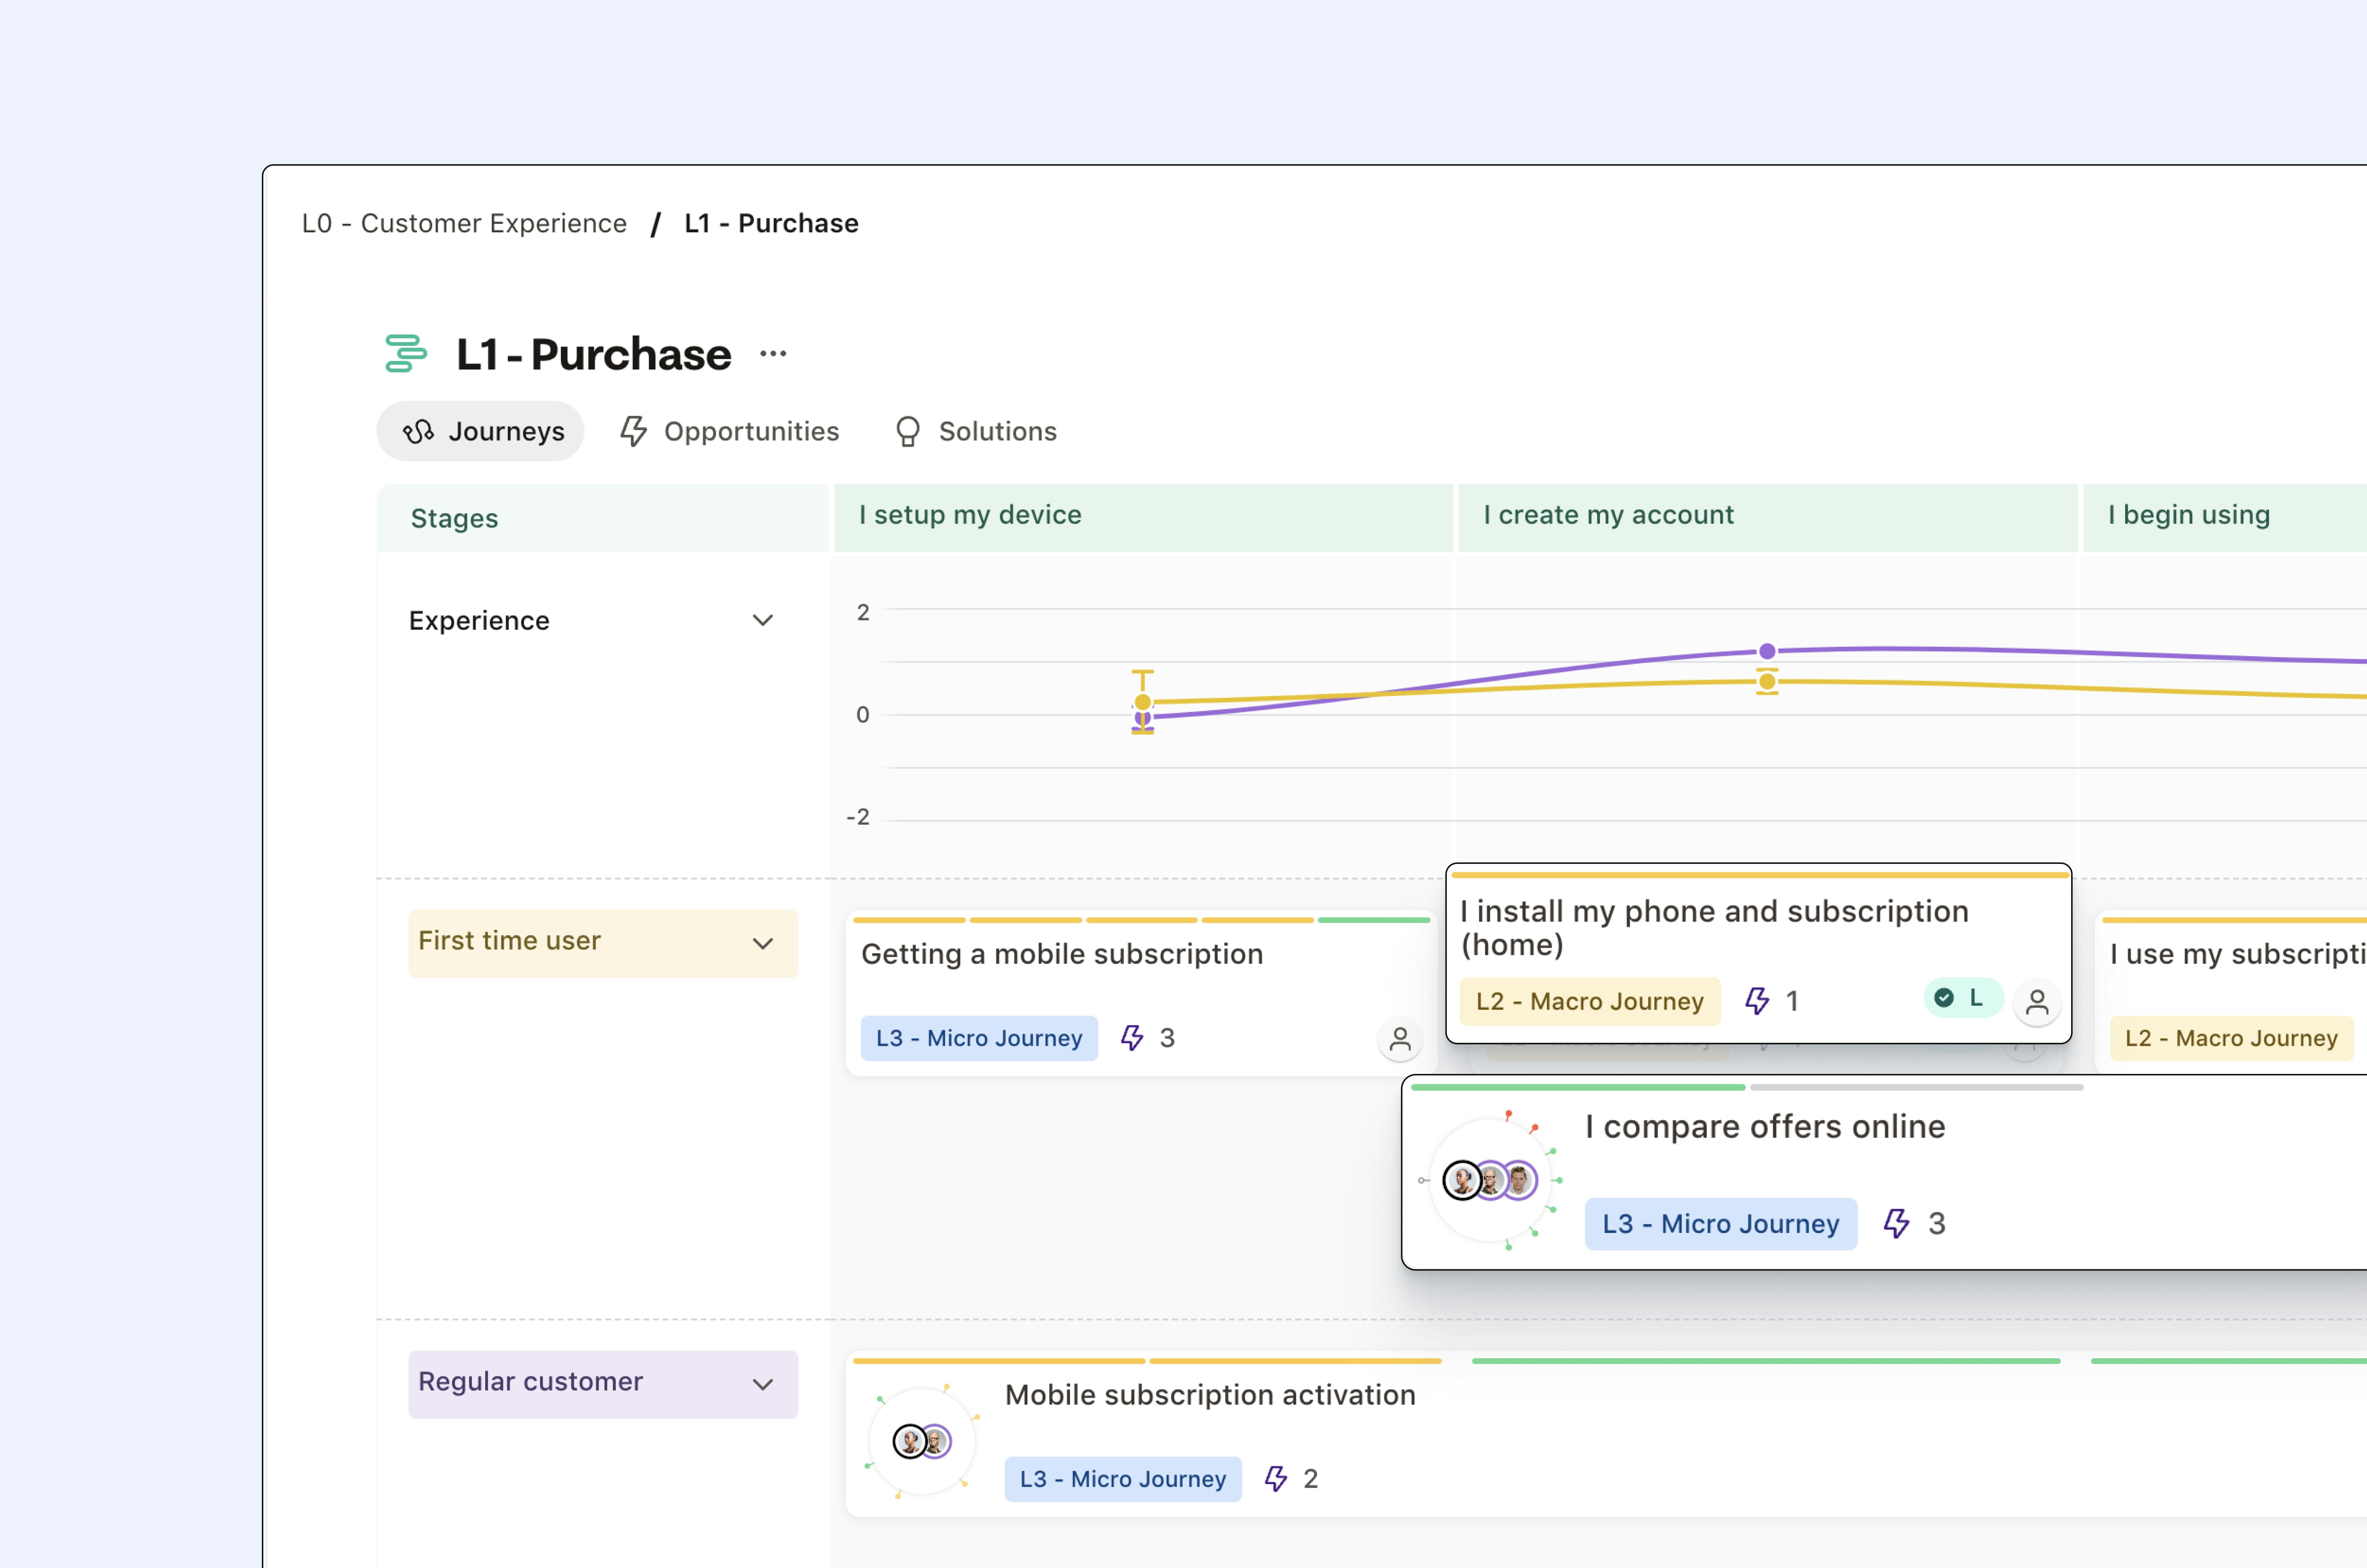Click purple data point in I setup my device stage
Image resolution: width=2367 pixels, height=1568 pixels.
1142,718
